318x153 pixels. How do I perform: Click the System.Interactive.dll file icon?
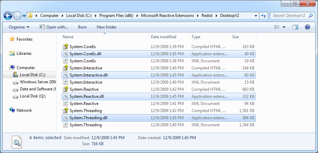tap(65, 75)
